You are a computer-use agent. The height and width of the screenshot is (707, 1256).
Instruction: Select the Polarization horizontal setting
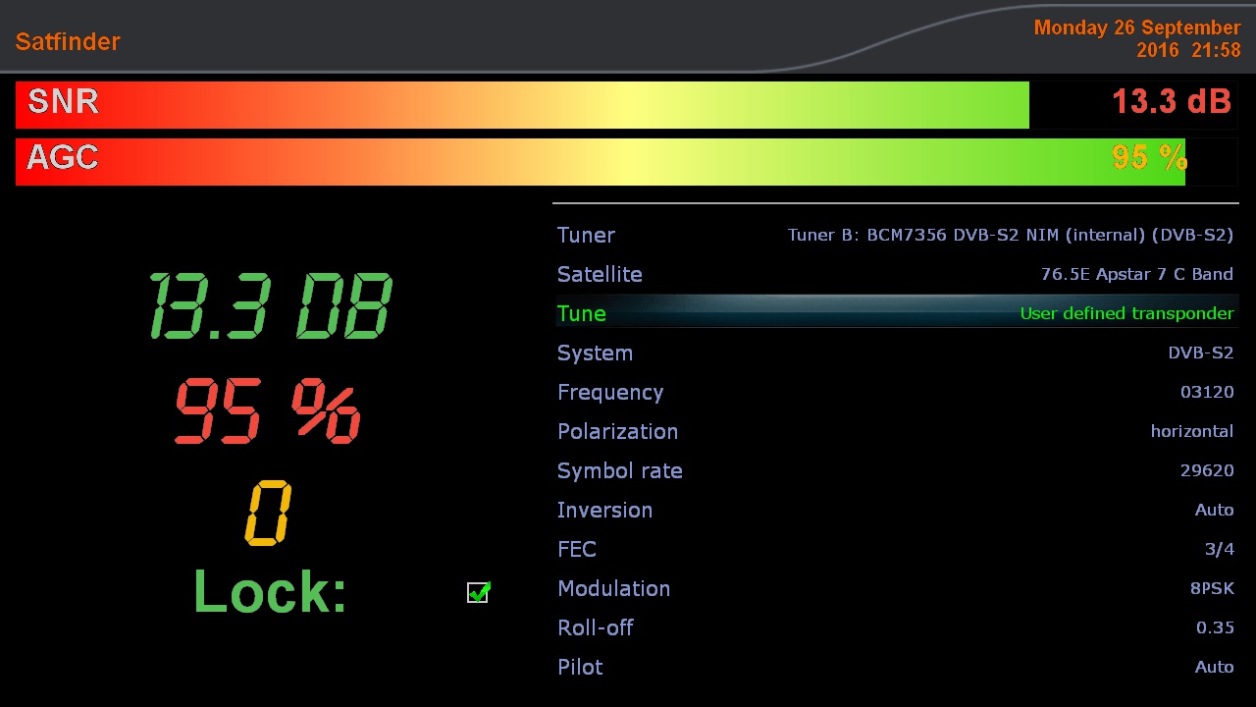(x=895, y=432)
